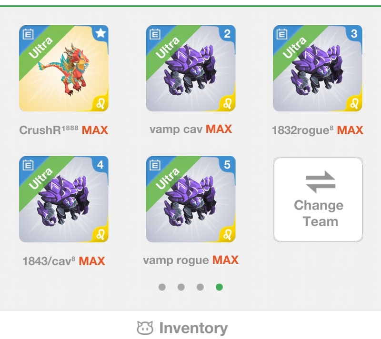Tap the cat face Inventory icon
The width and height of the screenshot is (381, 339).
pyautogui.click(x=145, y=328)
